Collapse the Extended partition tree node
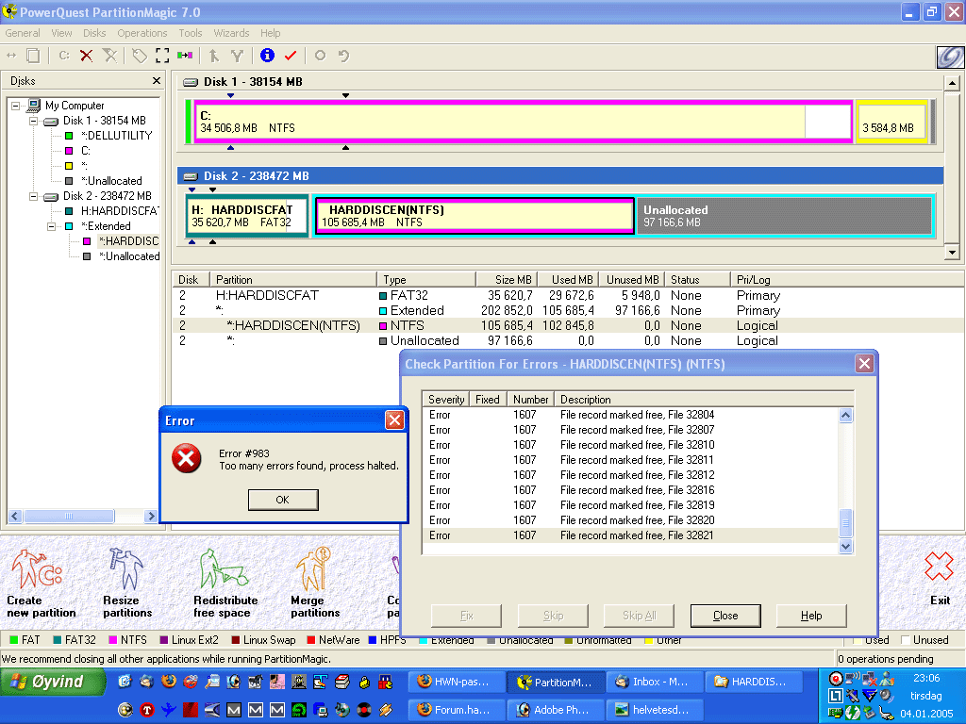 pyautogui.click(x=52, y=226)
